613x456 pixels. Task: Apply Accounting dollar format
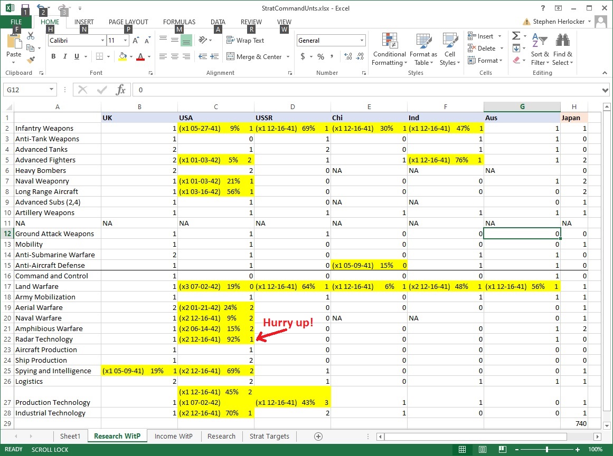303,56
